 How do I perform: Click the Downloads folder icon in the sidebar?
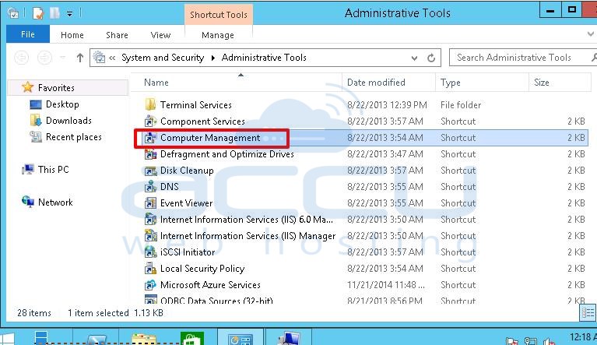click(x=35, y=121)
